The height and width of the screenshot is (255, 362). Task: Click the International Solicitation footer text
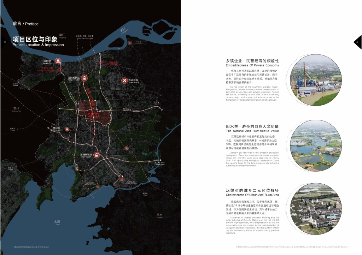coord(292,247)
